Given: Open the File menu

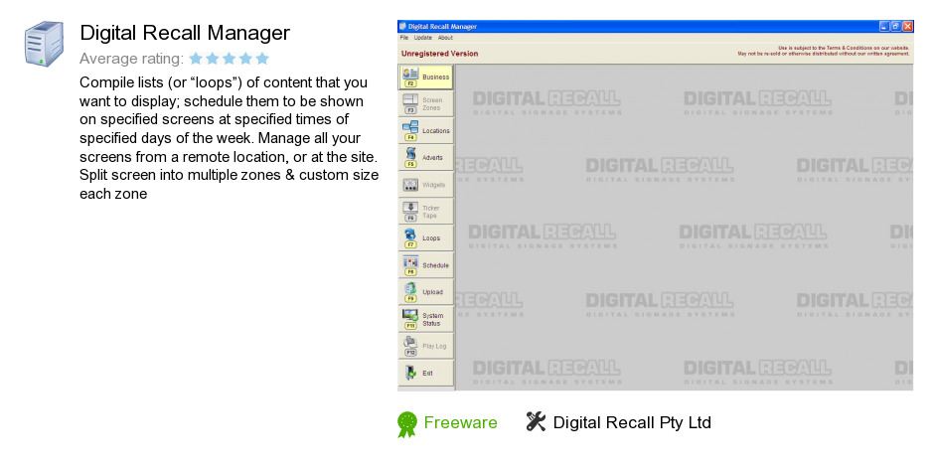Looking at the screenshot, I should click(x=404, y=38).
